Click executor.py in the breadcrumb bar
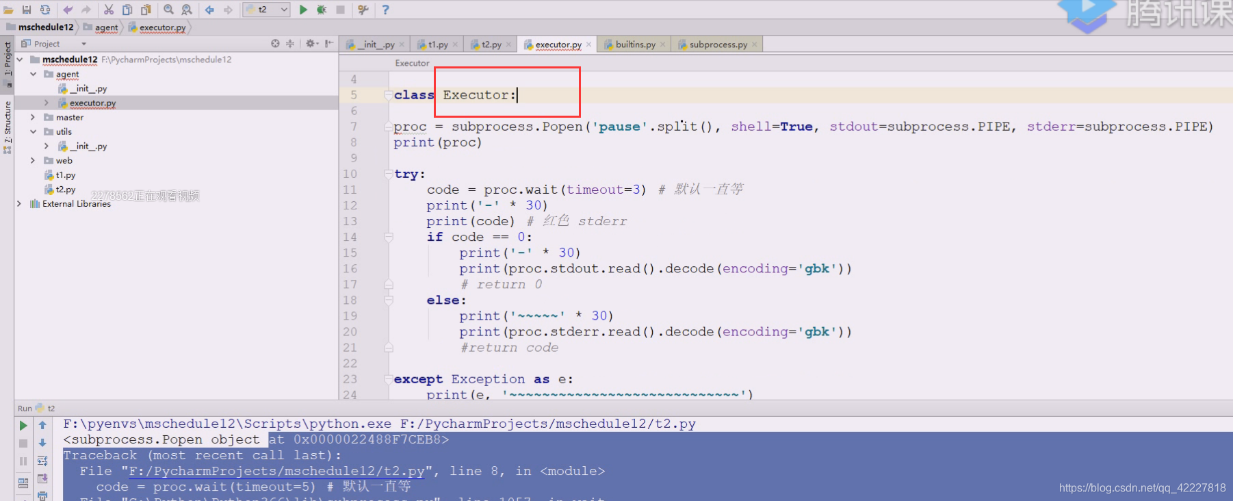1233x501 pixels. coord(157,27)
